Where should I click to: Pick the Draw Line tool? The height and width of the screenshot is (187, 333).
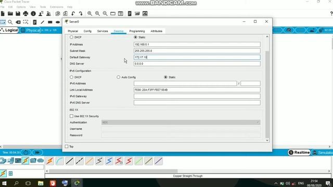coord(43,22)
